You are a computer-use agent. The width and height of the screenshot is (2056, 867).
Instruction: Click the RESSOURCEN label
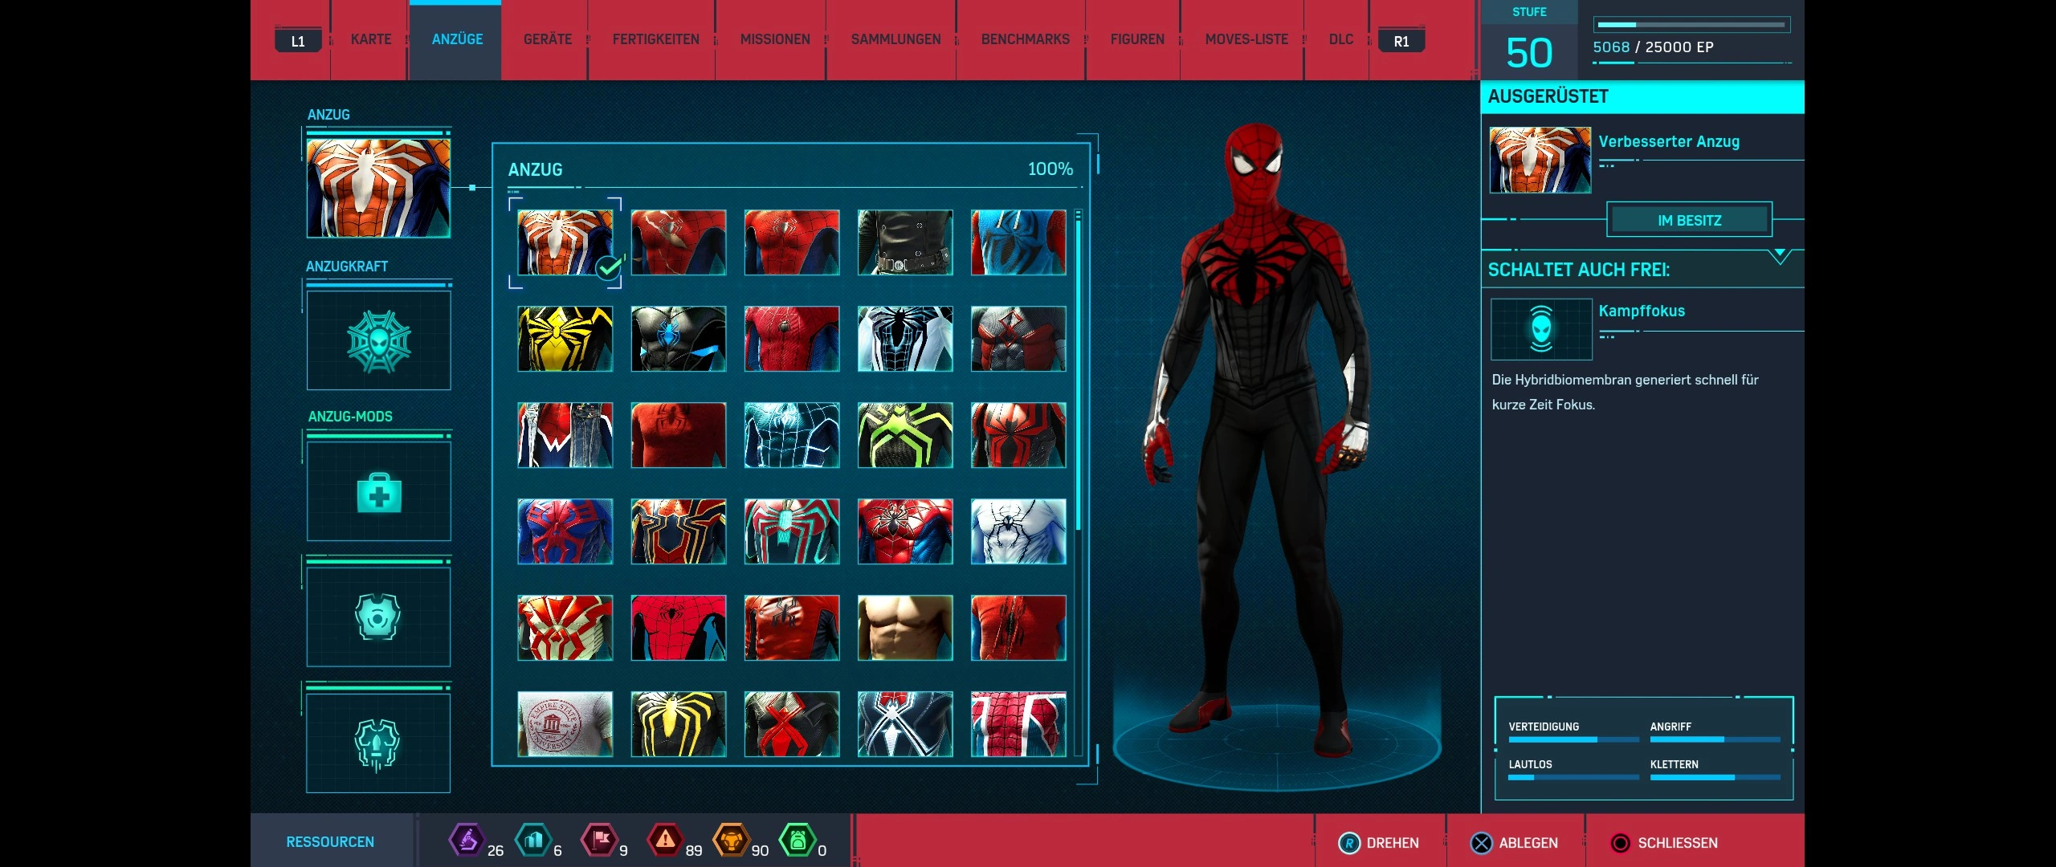(x=330, y=842)
